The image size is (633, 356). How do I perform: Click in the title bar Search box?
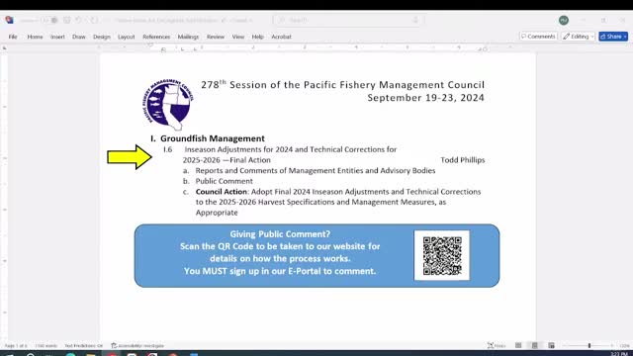point(348,20)
